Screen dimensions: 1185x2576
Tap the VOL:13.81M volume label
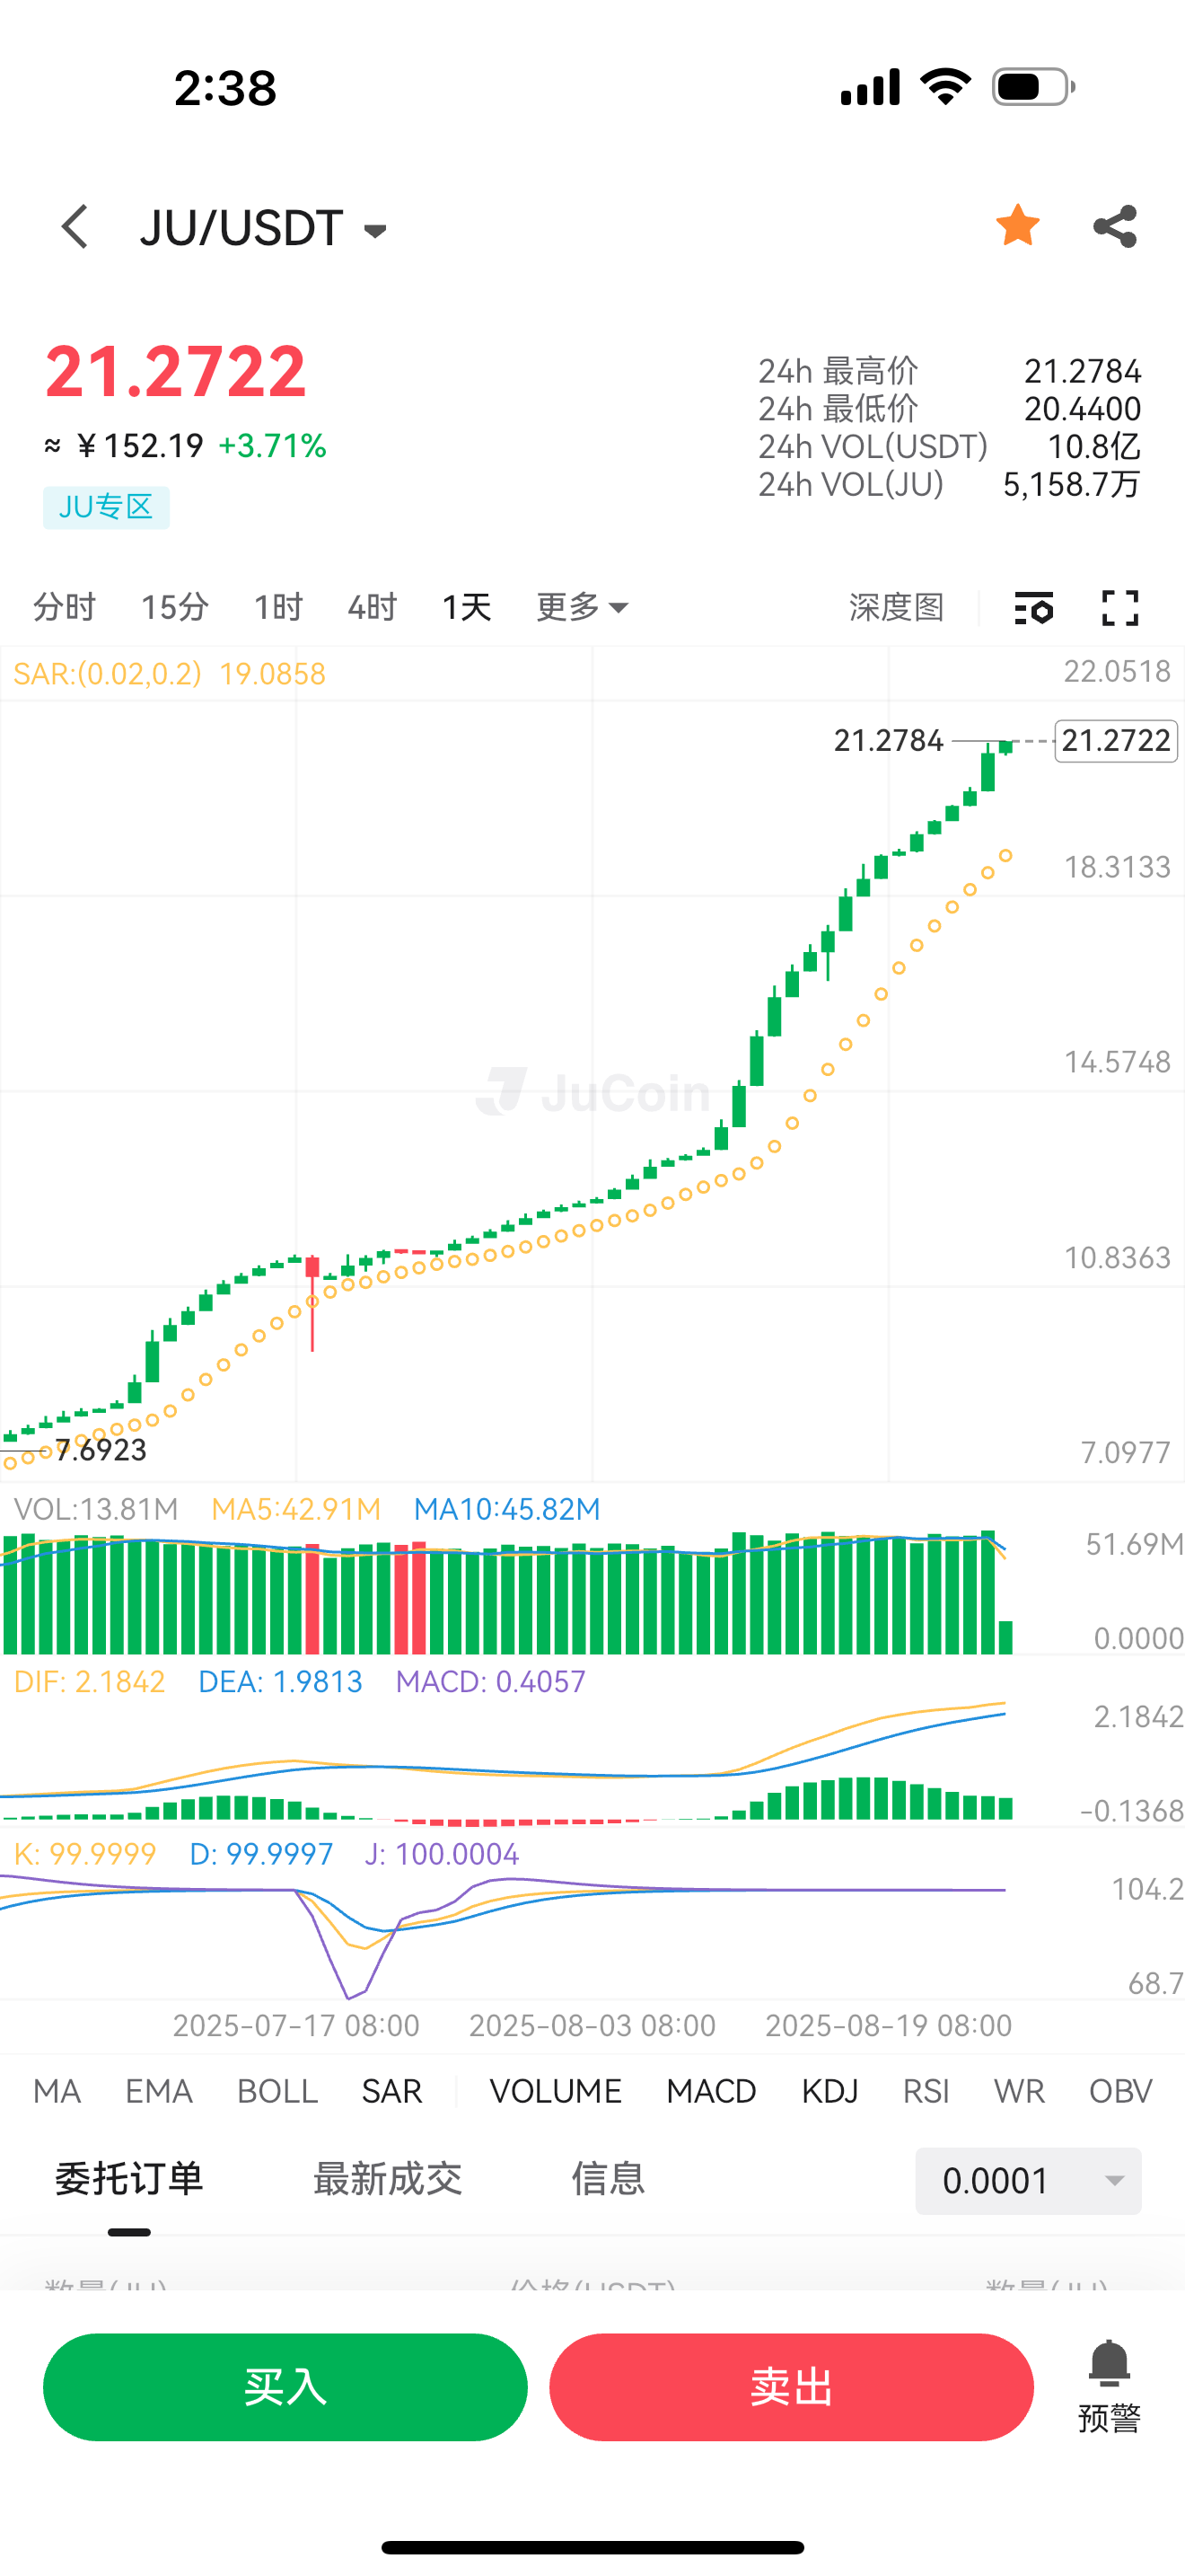tap(96, 1509)
